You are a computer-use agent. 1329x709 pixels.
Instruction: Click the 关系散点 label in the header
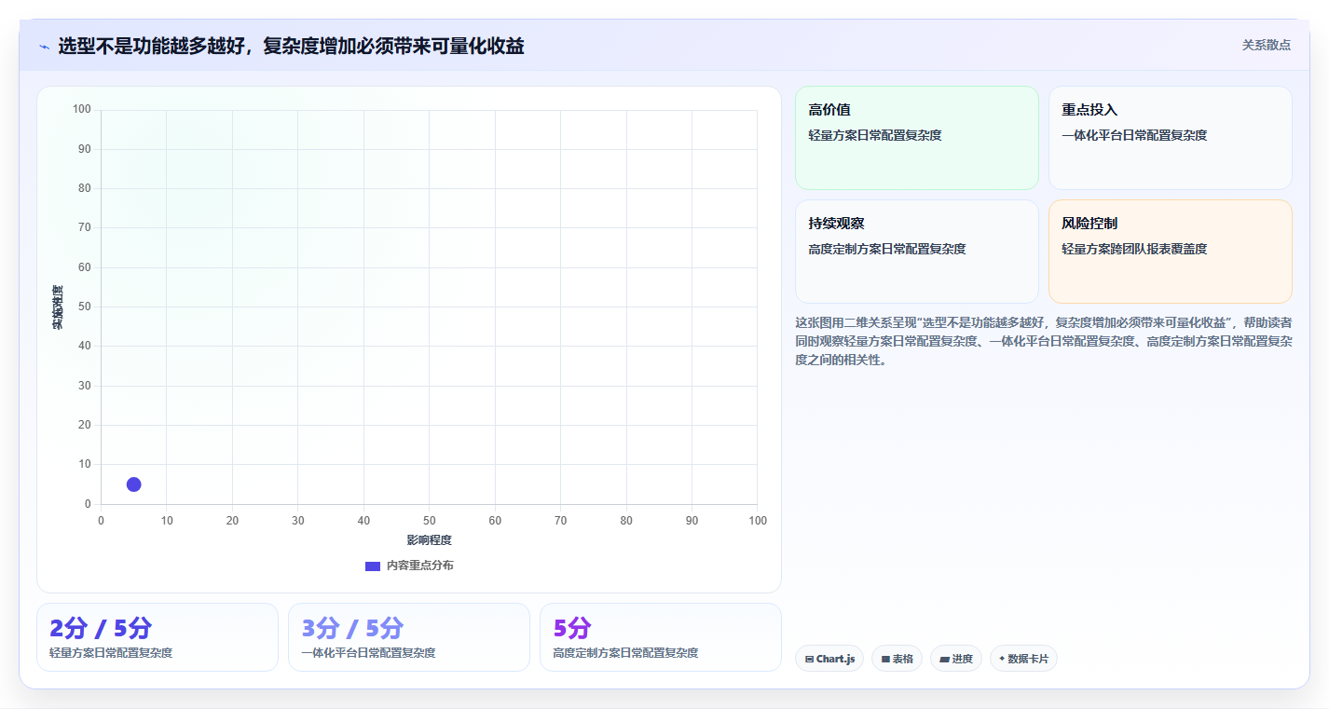pyautogui.click(x=1267, y=45)
